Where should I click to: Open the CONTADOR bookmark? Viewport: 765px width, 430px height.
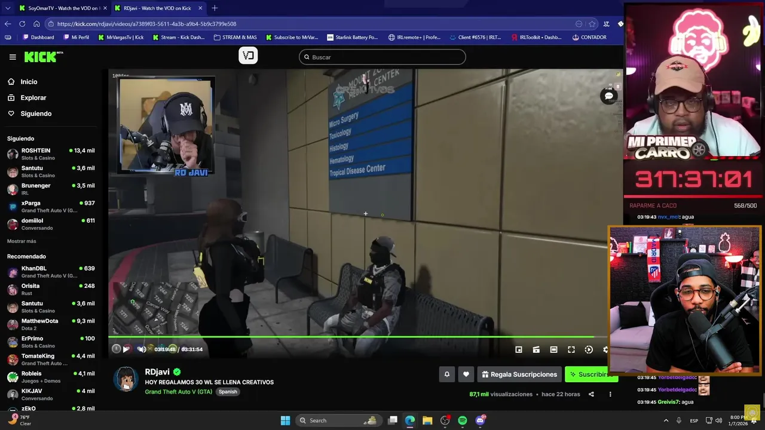[589, 37]
